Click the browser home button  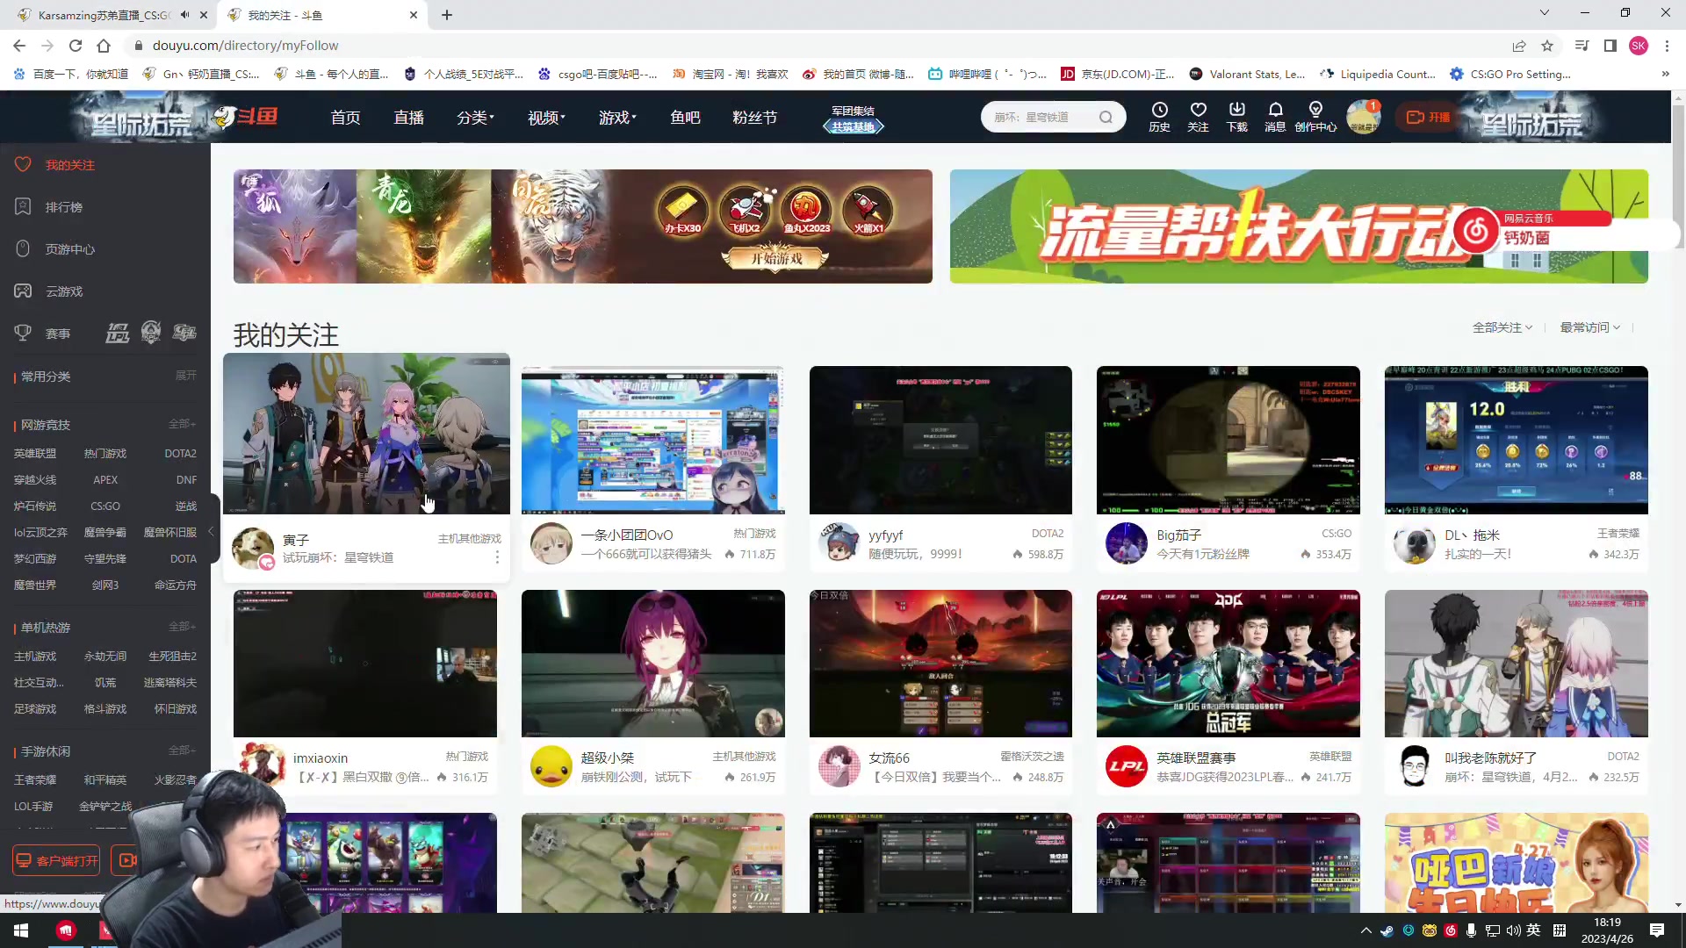click(x=104, y=46)
